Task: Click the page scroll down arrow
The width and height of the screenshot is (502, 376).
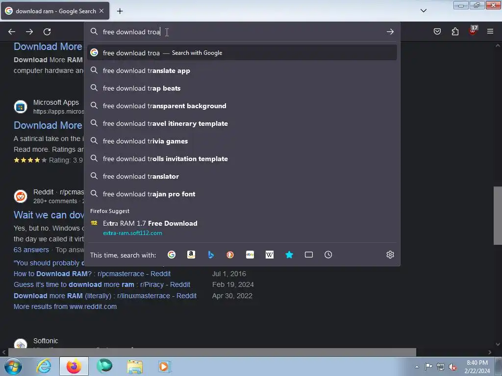Action: [498, 344]
